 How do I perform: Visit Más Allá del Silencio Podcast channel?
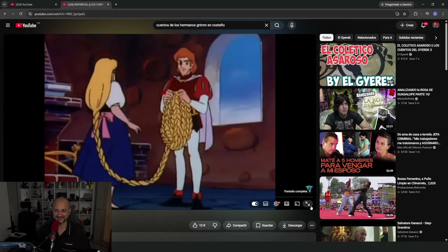pyautogui.click(x=414, y=148)
